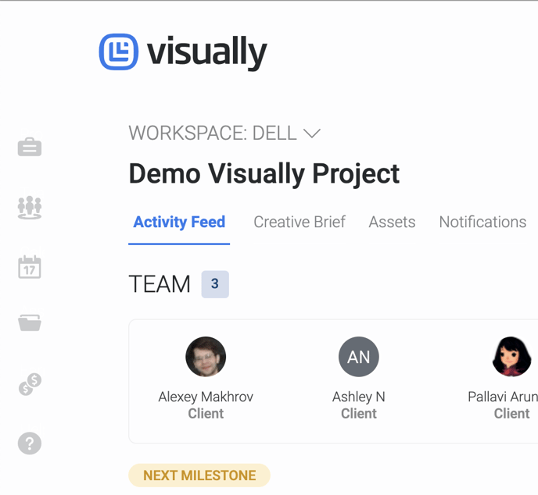The image size is (538, 495).
Task: Click the Ashley N name
Action: 359,397
